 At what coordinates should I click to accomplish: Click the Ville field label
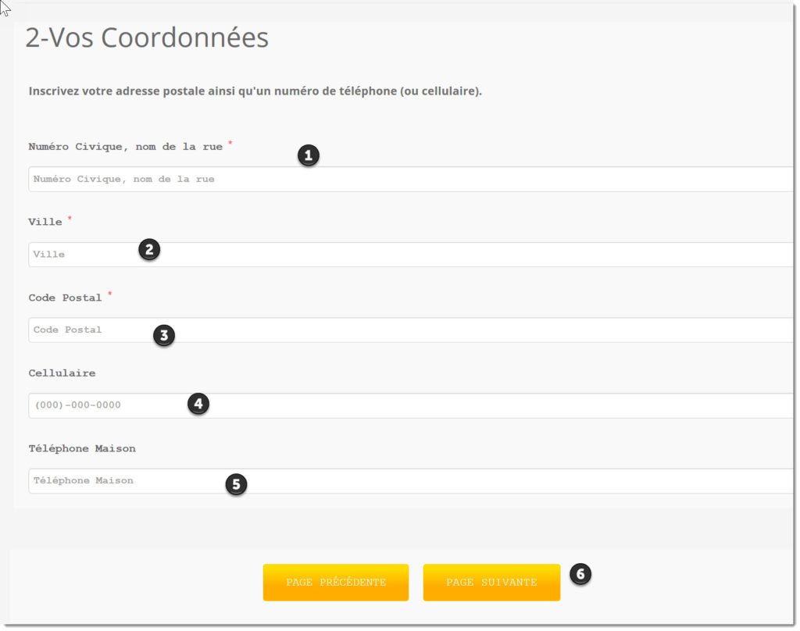pos(45,222)
